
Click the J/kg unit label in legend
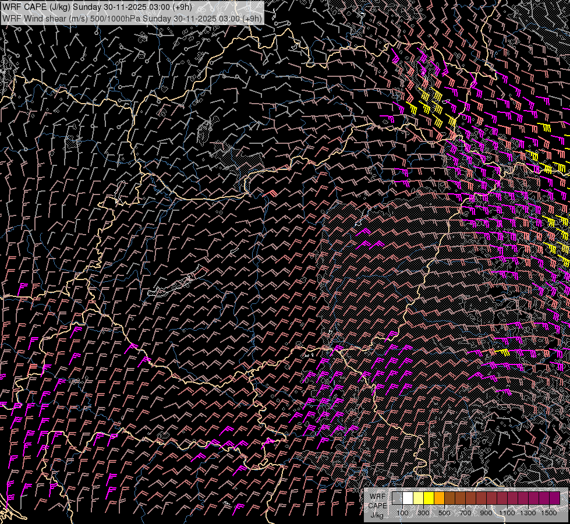click(377, 515)
